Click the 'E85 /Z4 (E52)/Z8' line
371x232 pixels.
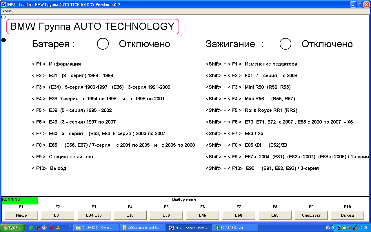pyautogui.click(x=246, y=145)
